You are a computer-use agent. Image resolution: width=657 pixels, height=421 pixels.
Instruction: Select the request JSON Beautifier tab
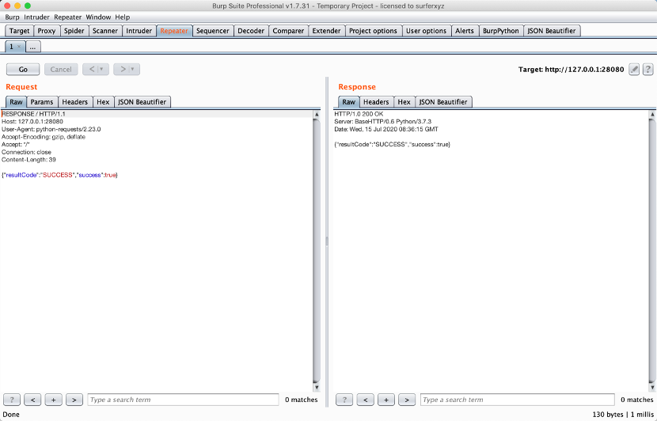click(142, 102)
